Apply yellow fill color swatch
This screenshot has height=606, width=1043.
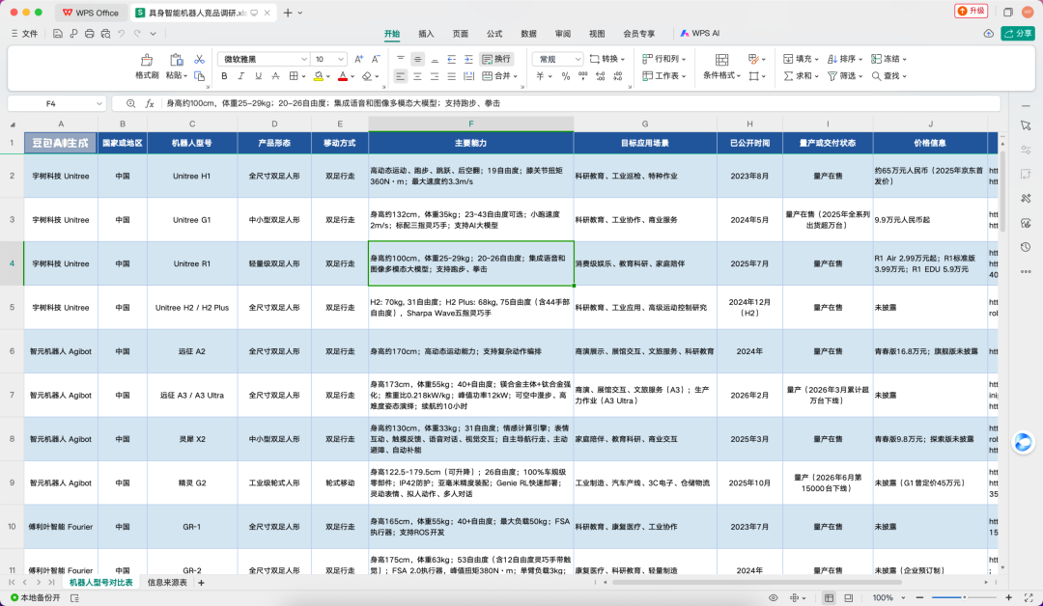coord(319,76)
